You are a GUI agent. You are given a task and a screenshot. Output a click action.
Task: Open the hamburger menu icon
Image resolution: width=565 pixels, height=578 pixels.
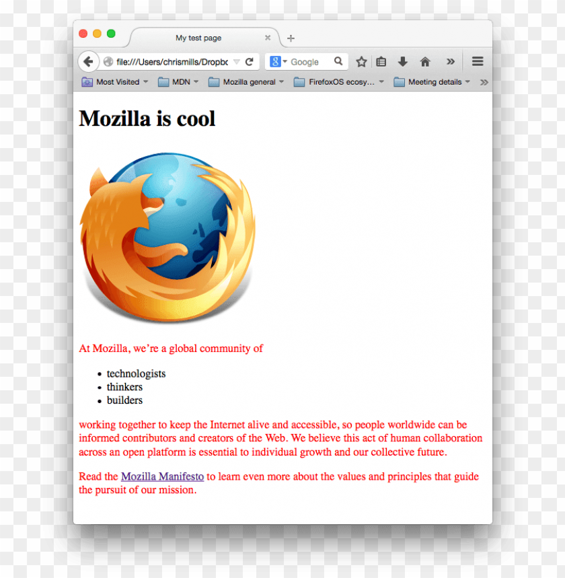tap(478, 61)
